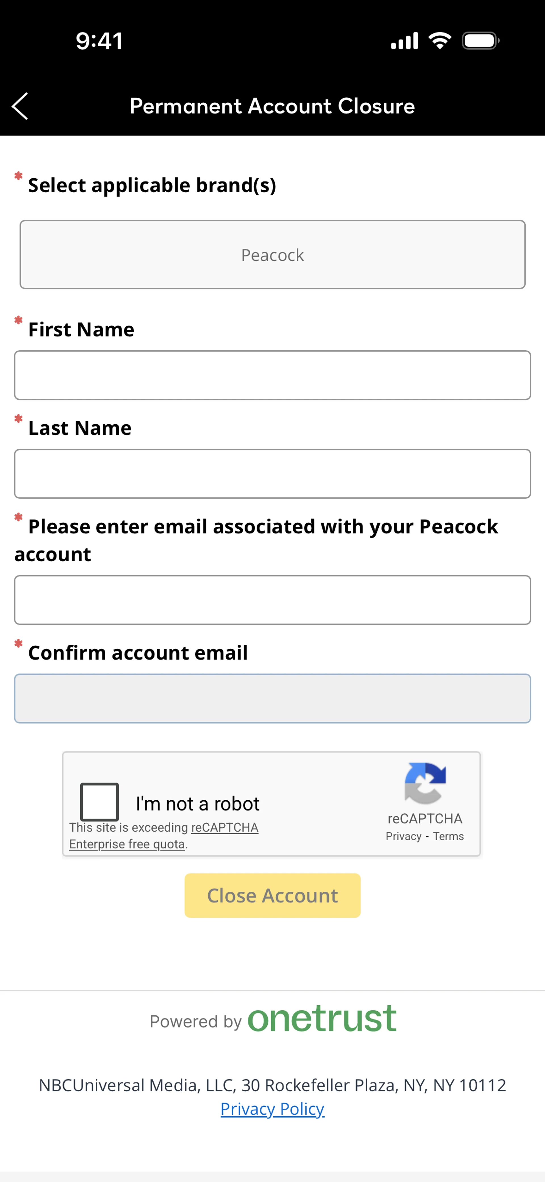Click the reCAPTCHA logo icon
Viewport: 545px width, 1182px height.
coord(425,783)
